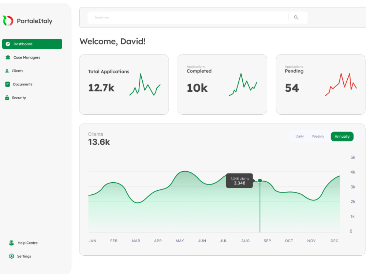Viewport: 366px width, 274px height.
Task: Click the JUN axis label
Action: tap(202, 241)
